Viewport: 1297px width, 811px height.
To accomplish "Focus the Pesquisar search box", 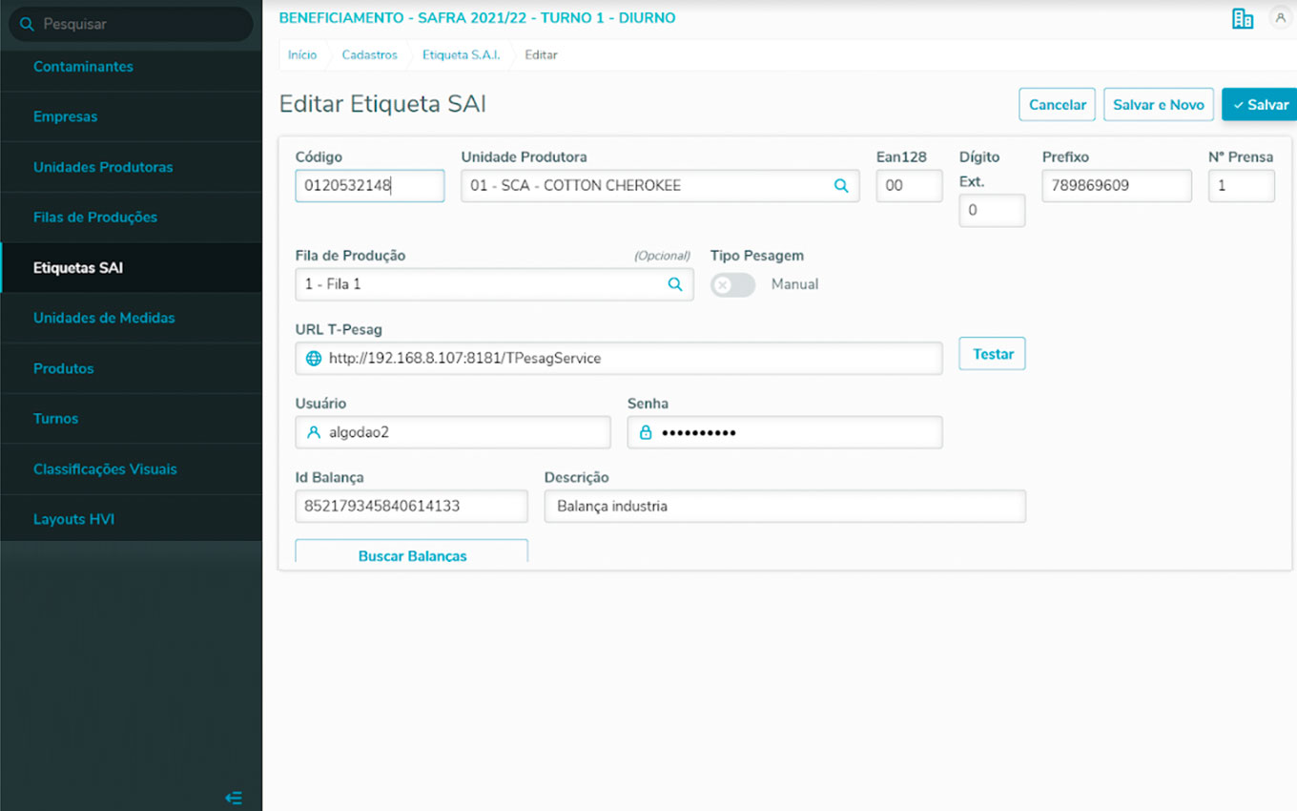I will point(134,24).
